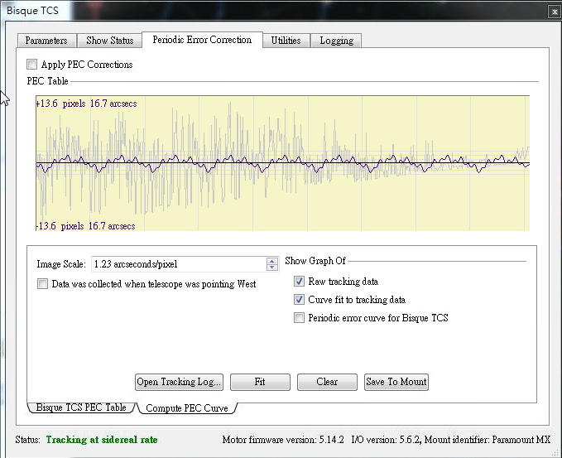Click the Show Graph Of label
Screen dimensions: 562x458
click(x=315, y=261)
